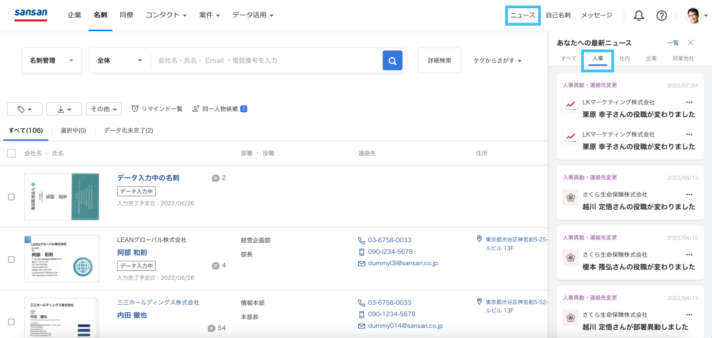
Task: Click into the company name search field
Action: tap(267, 60)
